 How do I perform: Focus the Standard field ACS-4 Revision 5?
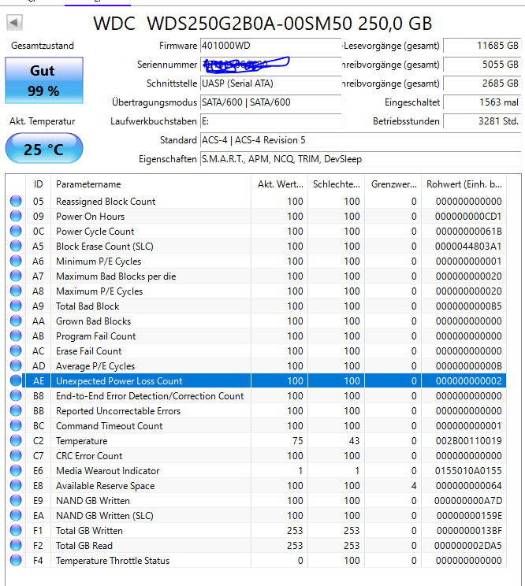pyautogui.click(x=360, y=140)
